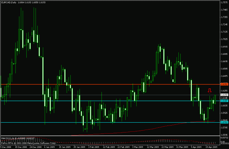
Task: Click the 31 Mar 2009 date label
Action: point(182,147)
